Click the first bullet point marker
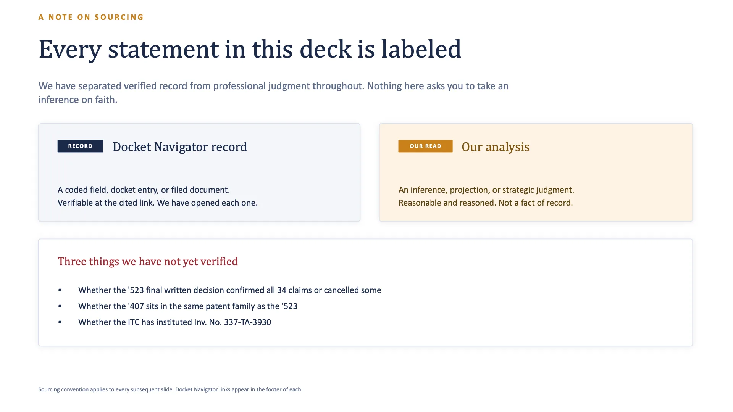The height and width of the screenshot is (412, 733). pyautogui.click(x=60, y=290)
